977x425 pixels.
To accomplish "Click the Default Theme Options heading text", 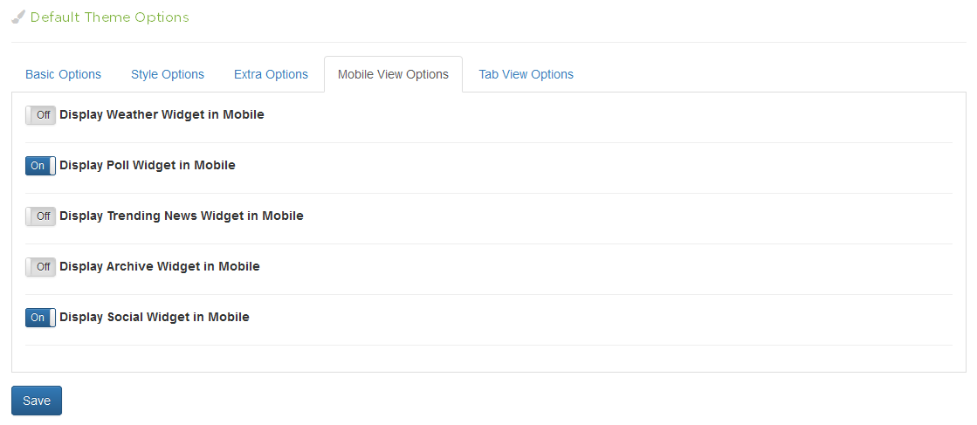I will [x=109, y=17].
